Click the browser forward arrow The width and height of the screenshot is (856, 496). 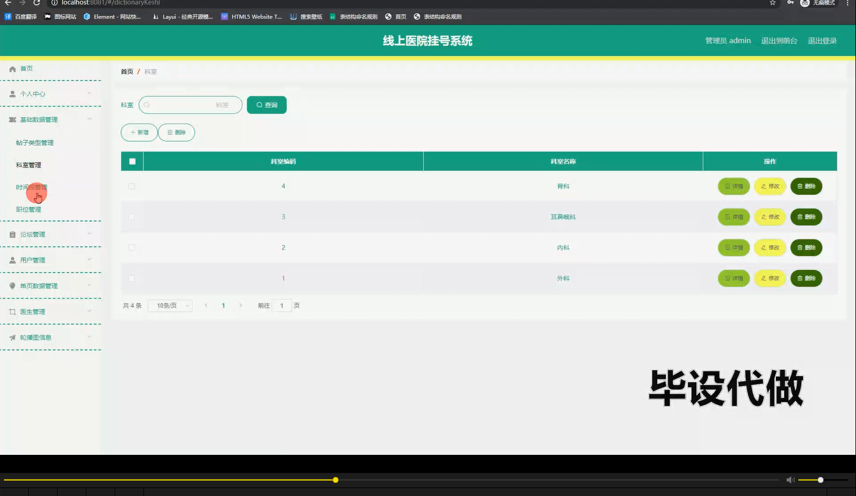click(22, 3)
